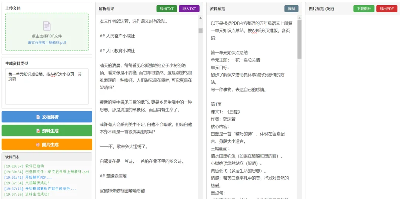400x199 pixels.
Task: Export parse result via 导出TXT
Action: [167, 9]
